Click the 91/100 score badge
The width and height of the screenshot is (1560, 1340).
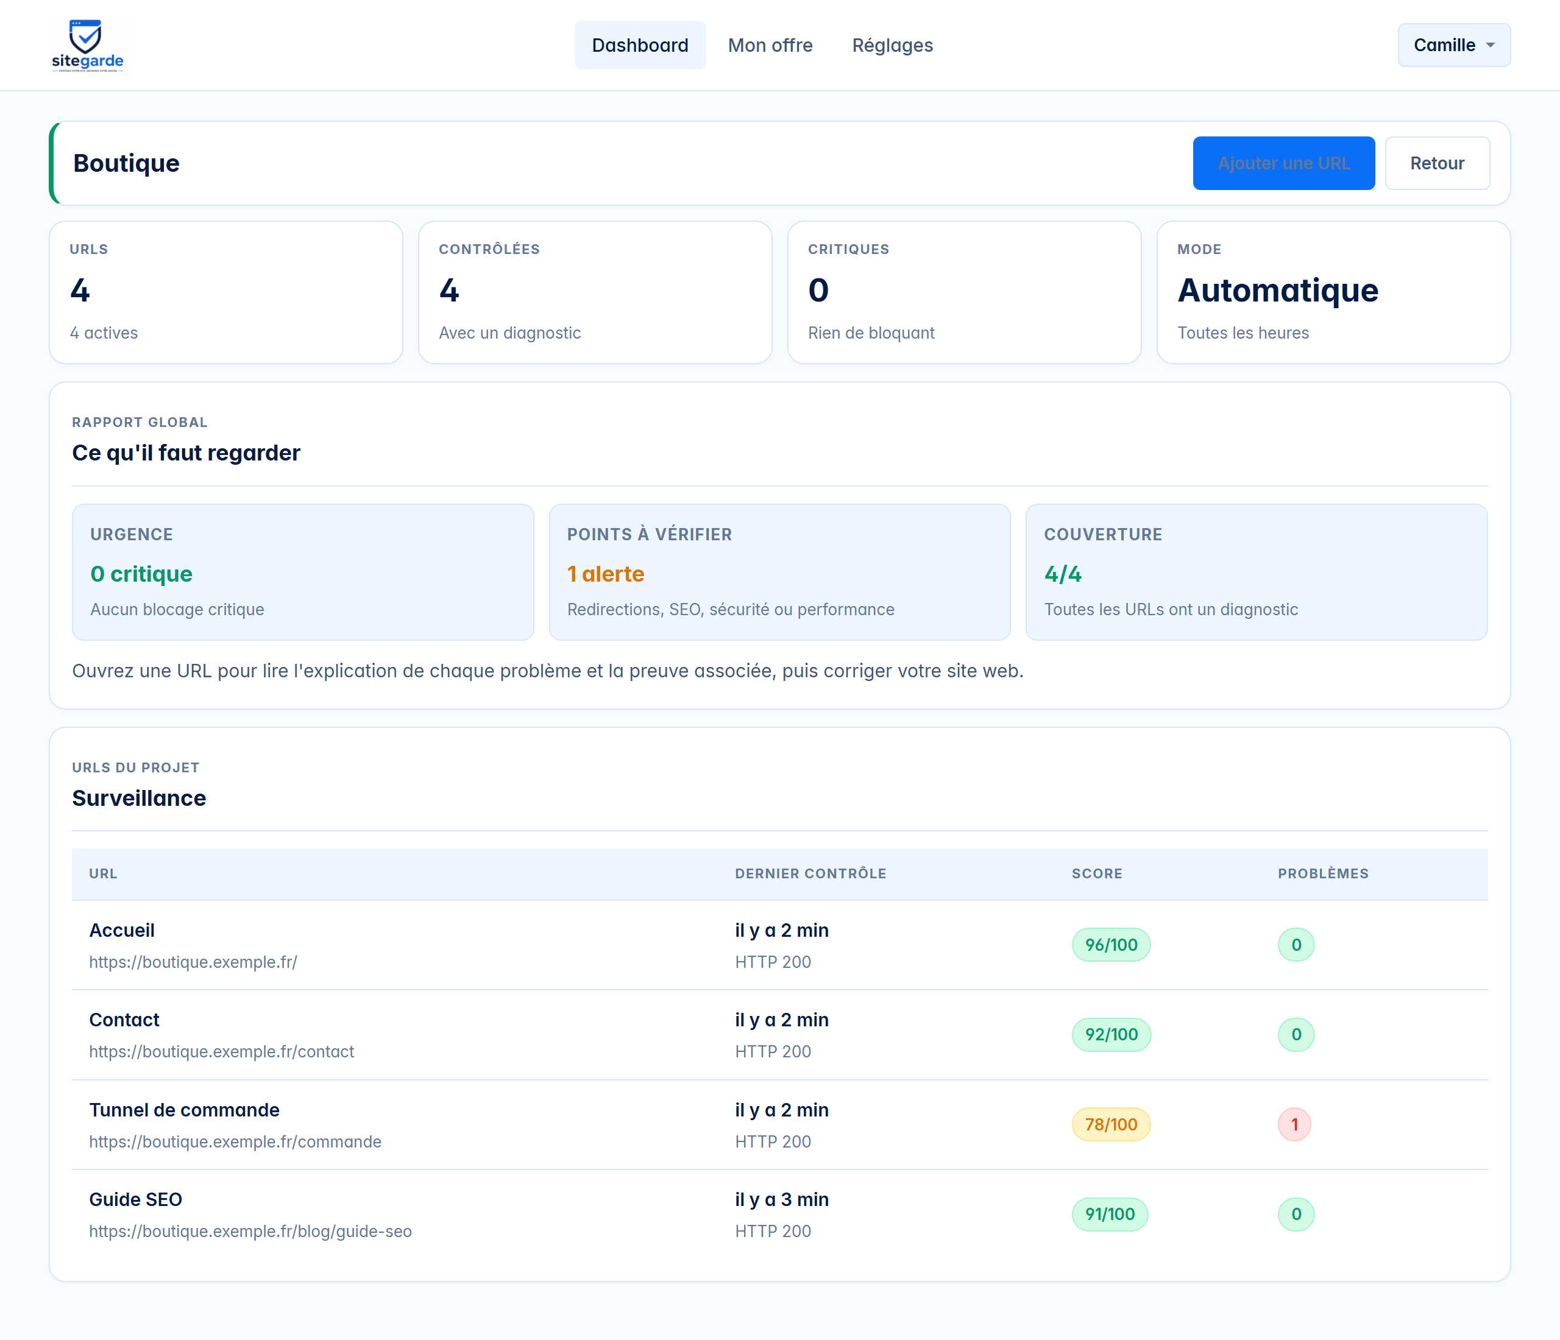1110,1213
